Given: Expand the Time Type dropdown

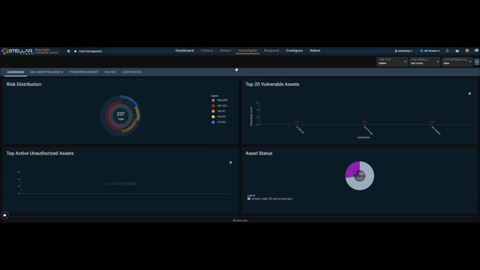Looking at the screenshot, I should point(392,62).
